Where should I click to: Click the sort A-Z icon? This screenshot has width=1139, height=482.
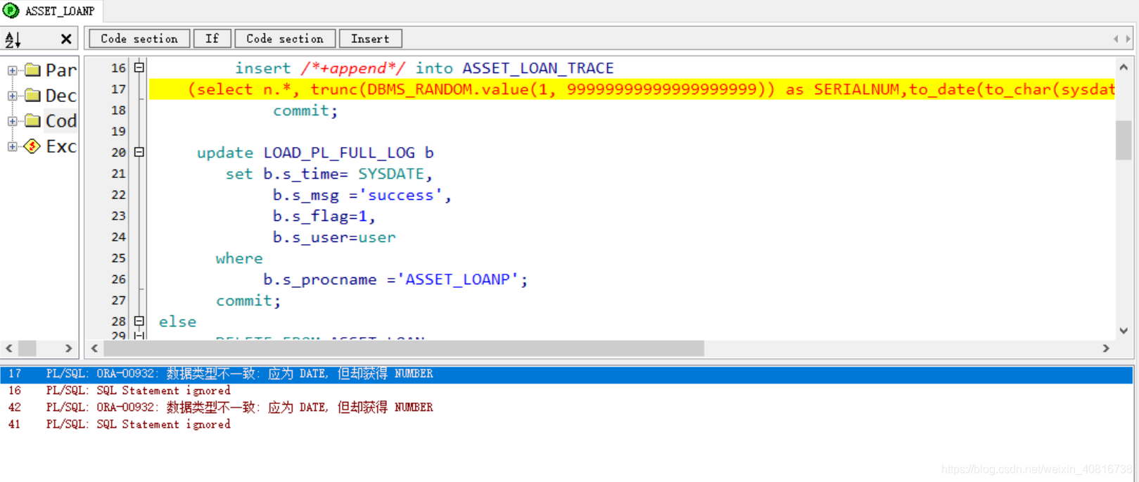[13, 39]
